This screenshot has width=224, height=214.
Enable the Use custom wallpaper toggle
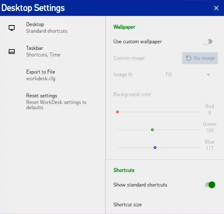(x=208, y=42)
